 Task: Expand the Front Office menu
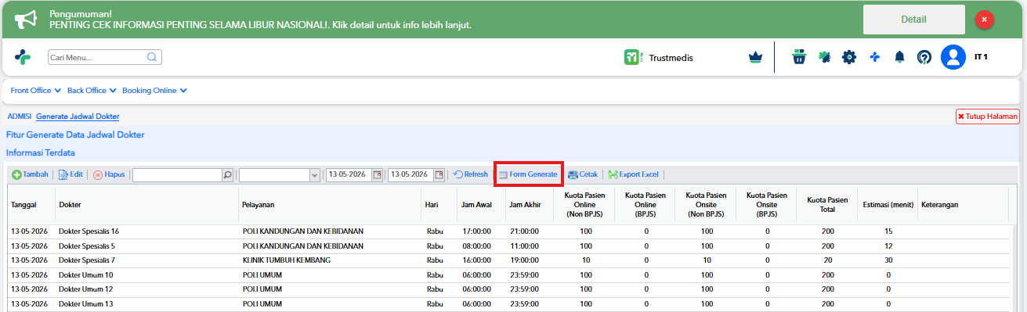point(36,91)
